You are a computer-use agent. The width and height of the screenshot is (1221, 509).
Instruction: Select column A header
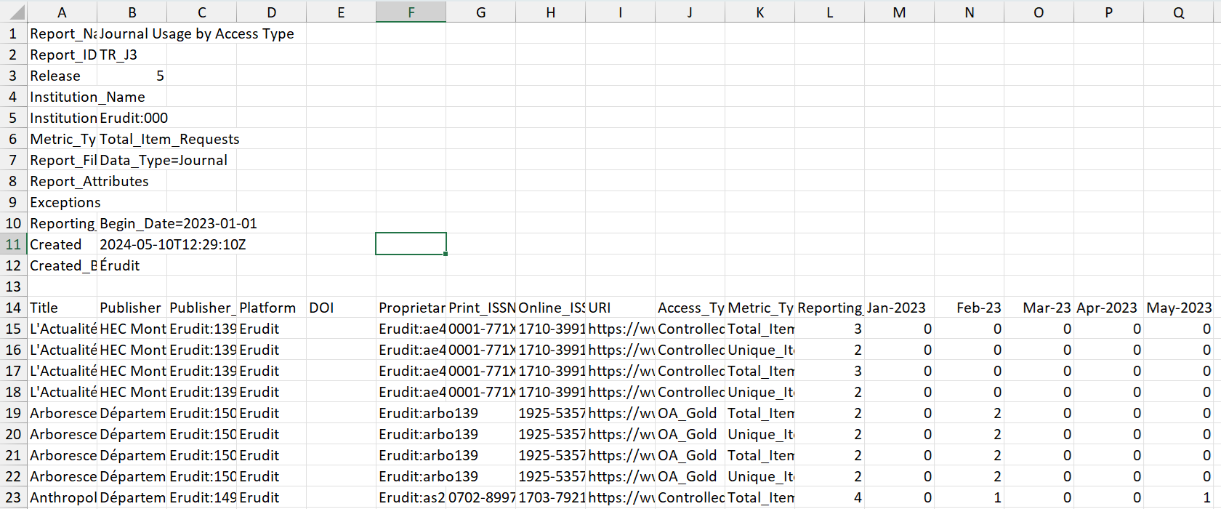(63, 12)
